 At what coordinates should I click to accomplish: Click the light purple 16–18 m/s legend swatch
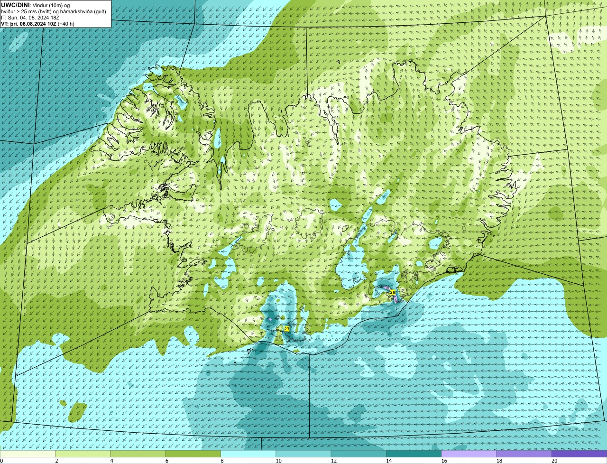(469, 454)
